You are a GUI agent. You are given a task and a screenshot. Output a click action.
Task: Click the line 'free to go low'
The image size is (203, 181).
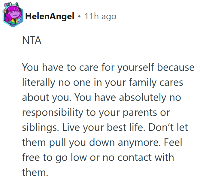(x=98, y=158)
